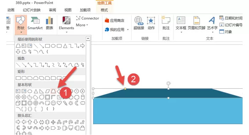Select the octagon shape marked 8
The image size is (249, 135).
point(83,91)
